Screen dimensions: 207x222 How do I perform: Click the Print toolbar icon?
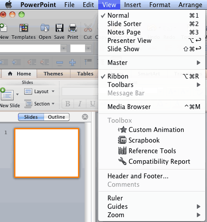click(73, 28)
